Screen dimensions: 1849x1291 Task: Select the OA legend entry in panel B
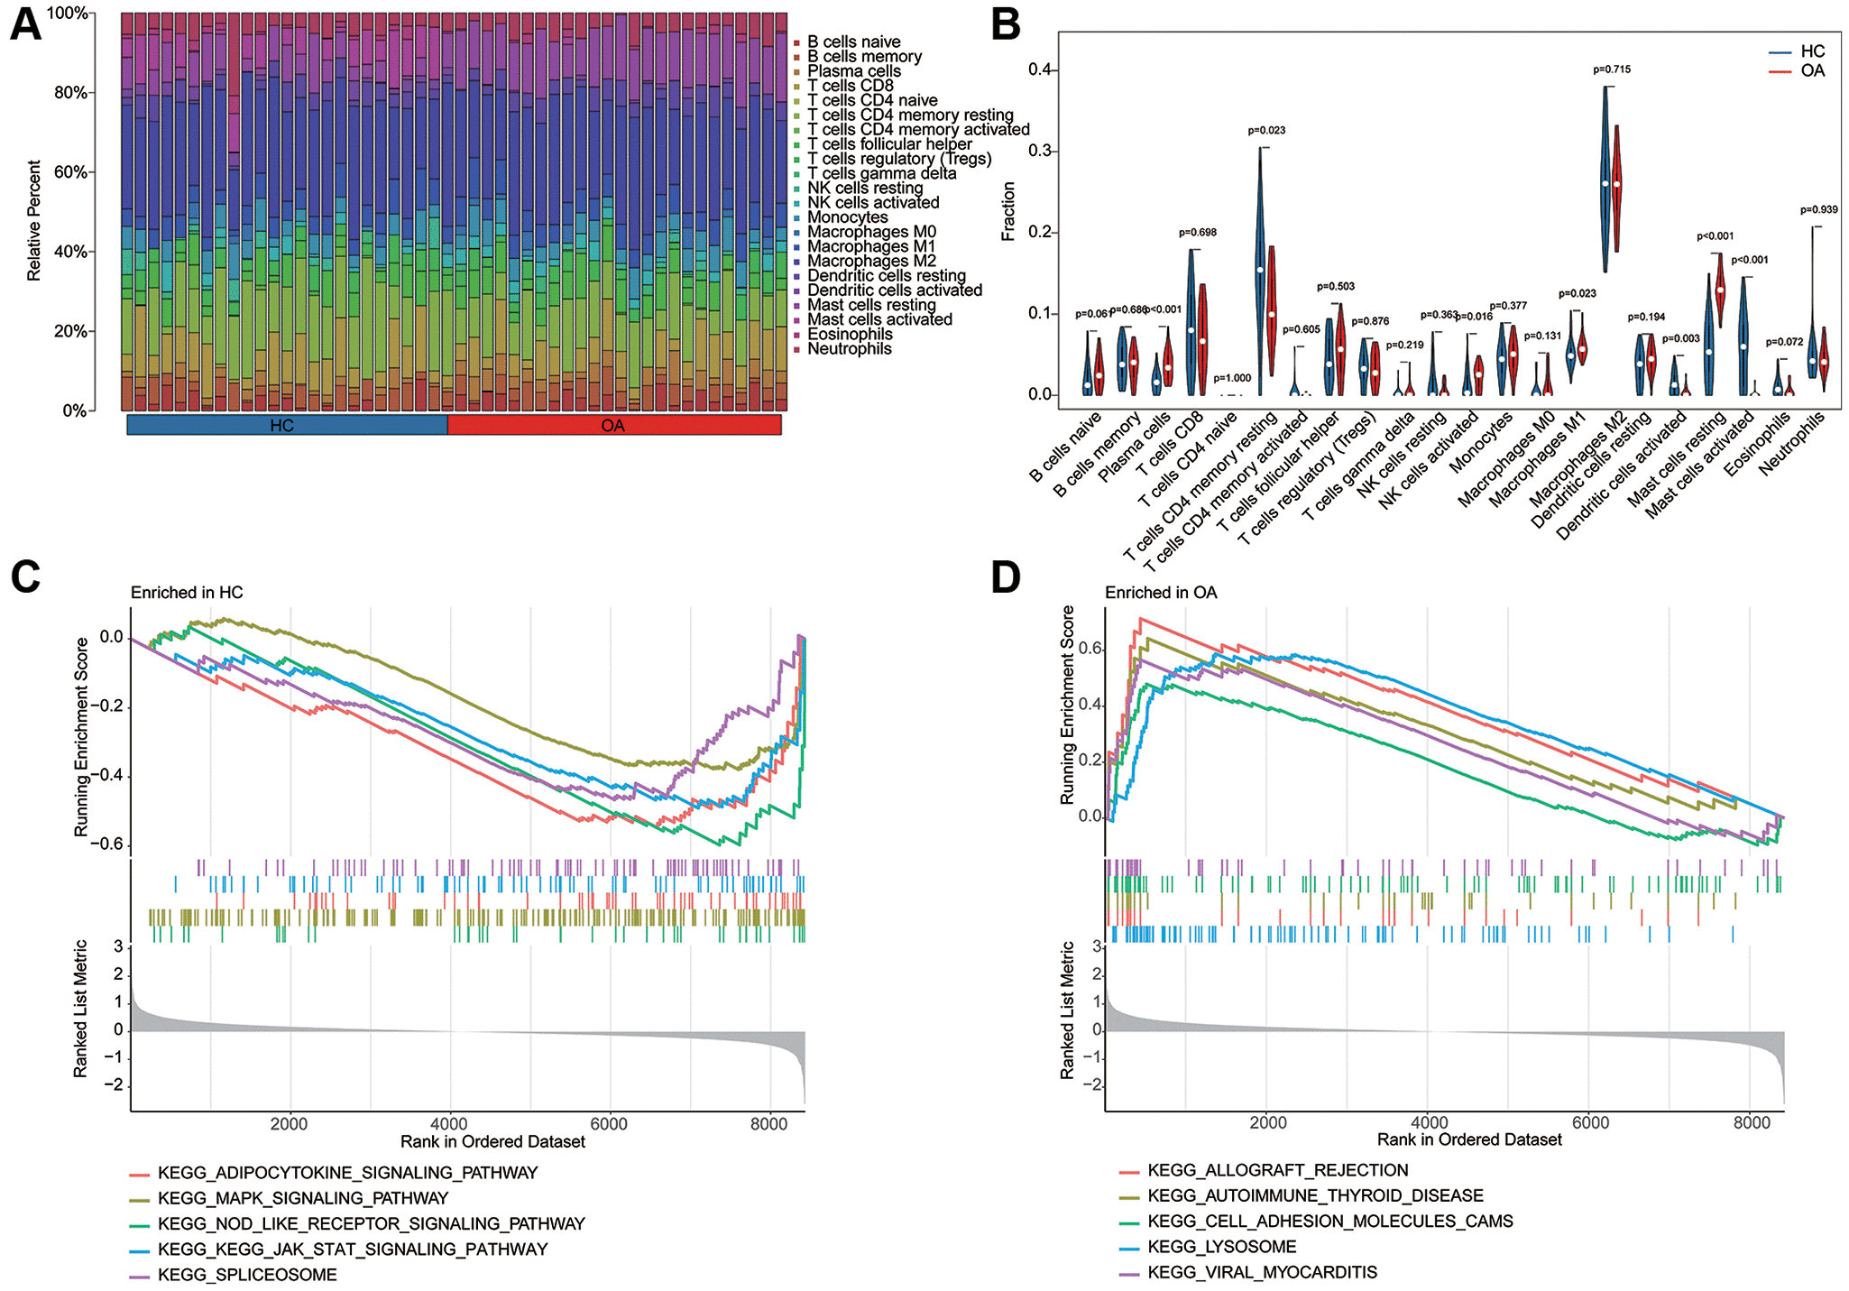point(1796,70)
